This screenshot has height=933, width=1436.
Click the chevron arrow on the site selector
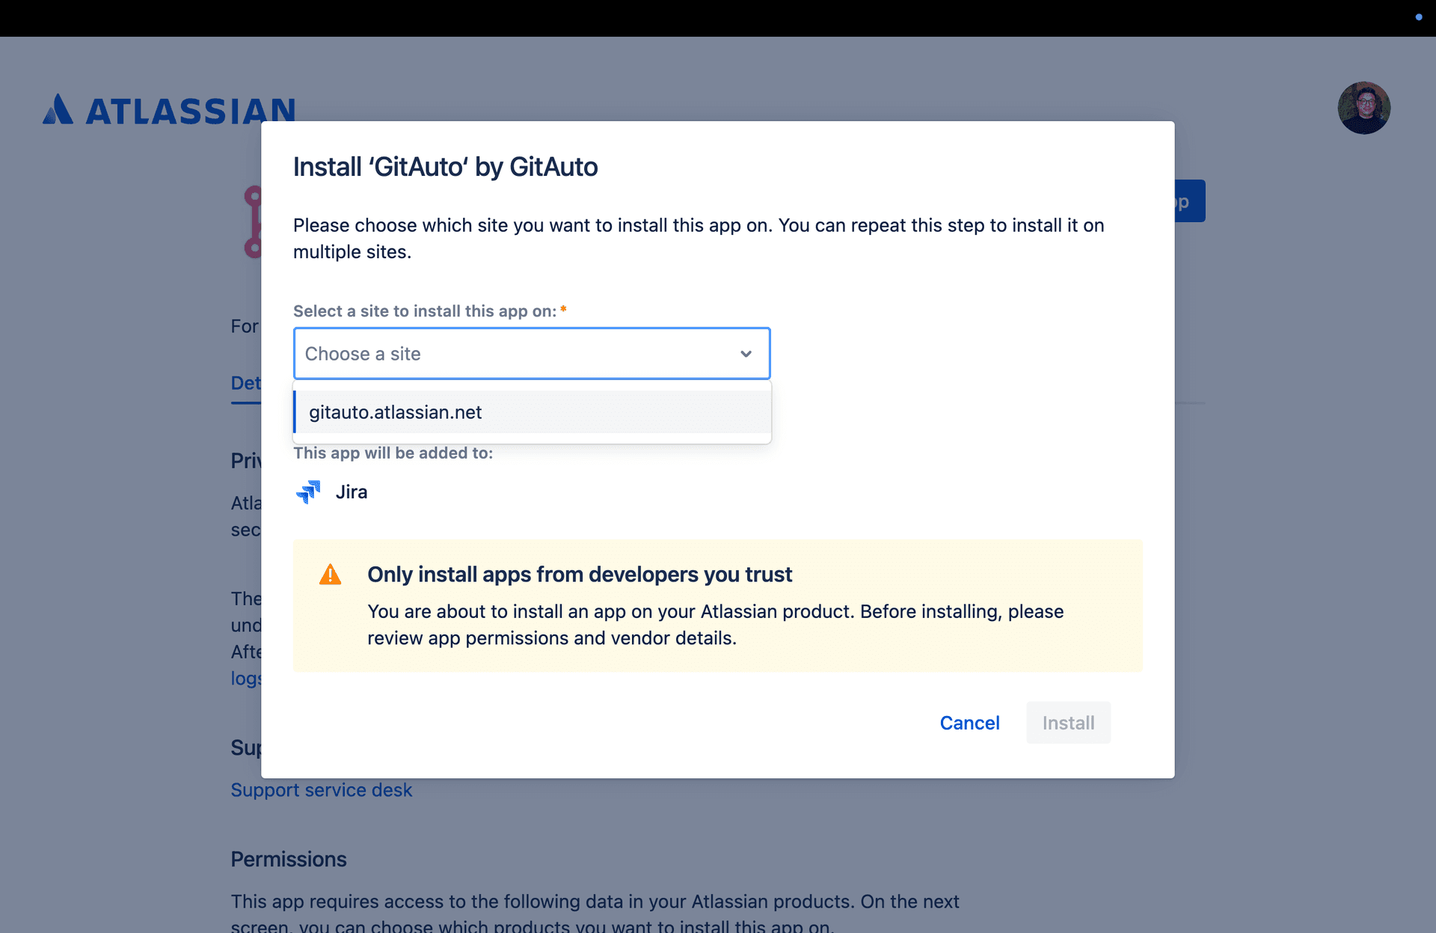click(x=746, y=353)
